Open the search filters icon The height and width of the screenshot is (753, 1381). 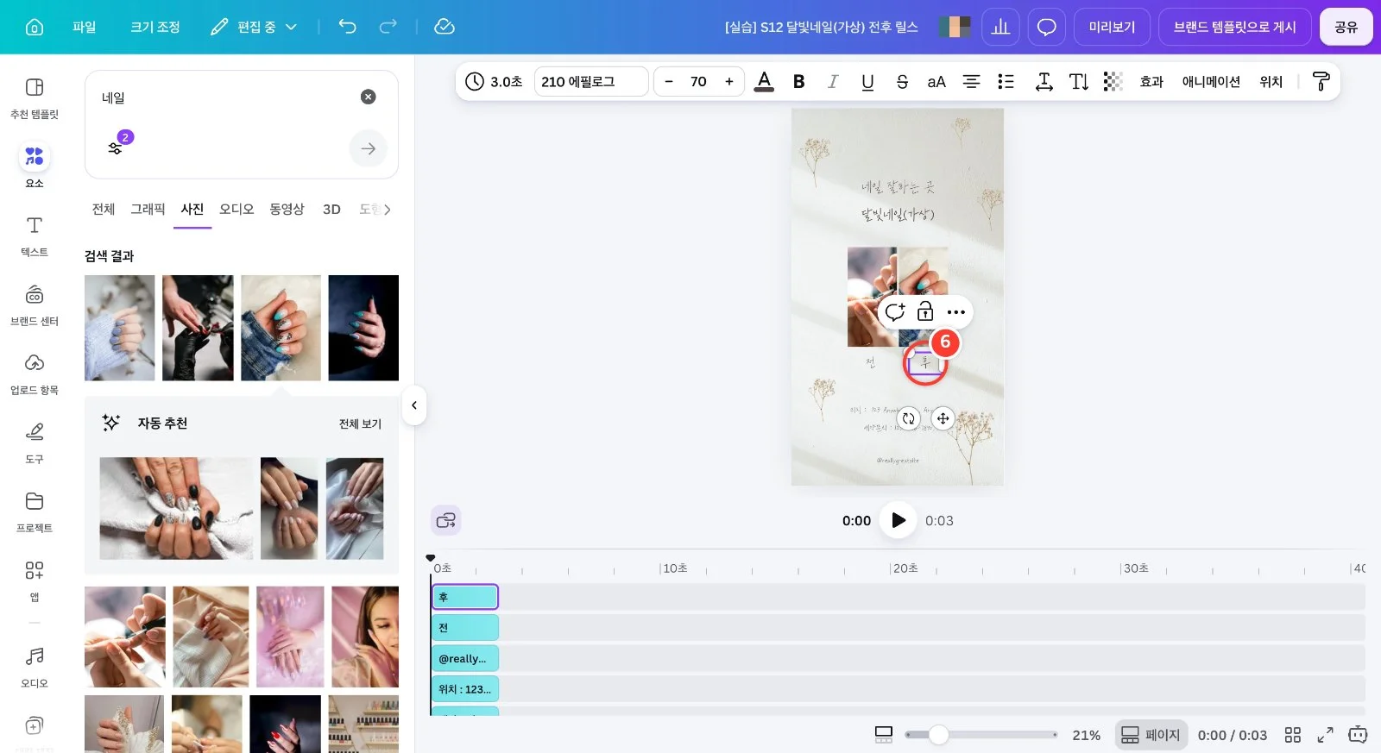click(x=116, y=148)
